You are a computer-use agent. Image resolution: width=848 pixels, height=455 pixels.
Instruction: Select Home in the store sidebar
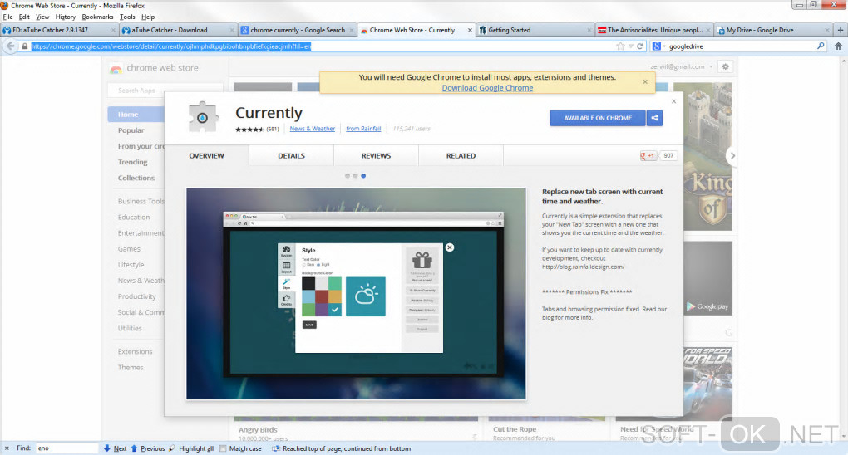pyautogui.click(x=136, y=114)
